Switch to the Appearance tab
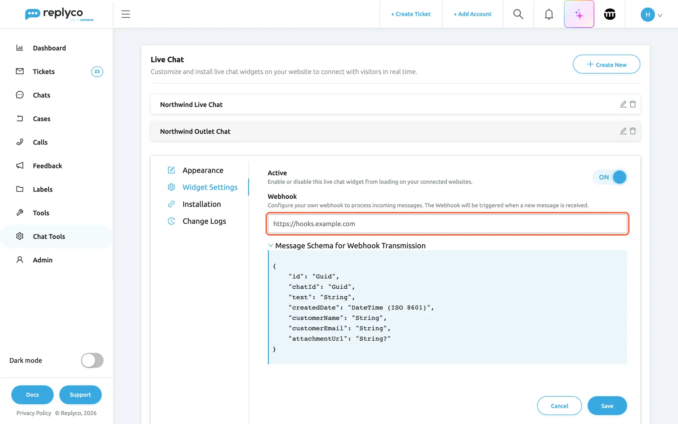678x424 pixels. pyautogui.click(x=203, y=170)
